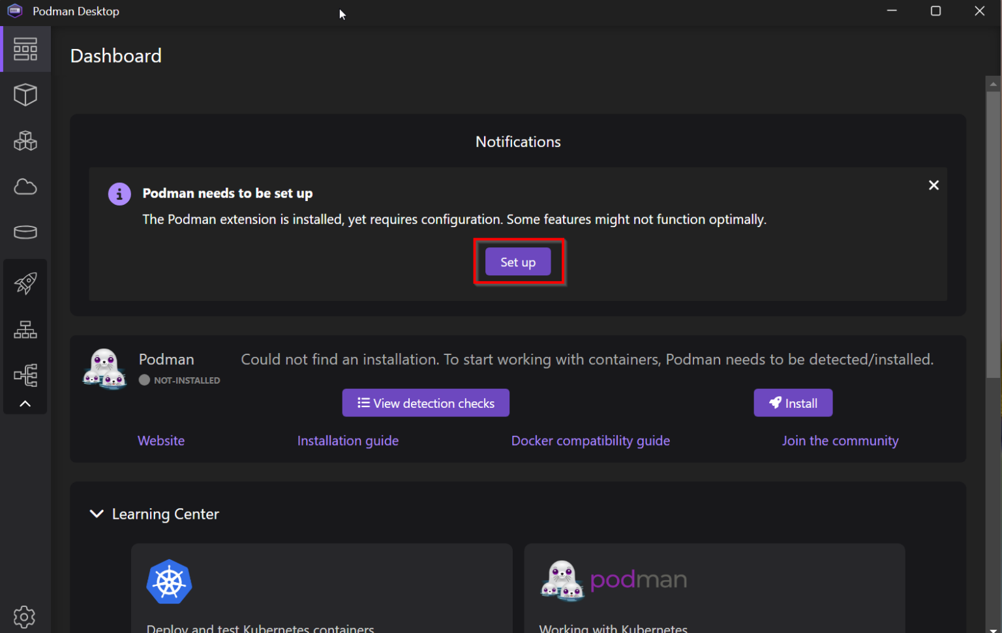Collapse the Learning Center section
The height and width of the screenshot is (633, 1002).
(97, 514)
